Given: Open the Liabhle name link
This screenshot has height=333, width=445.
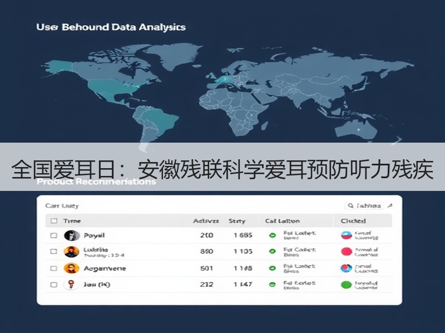Looking at the screenshot, I should [x=96, y=250].
